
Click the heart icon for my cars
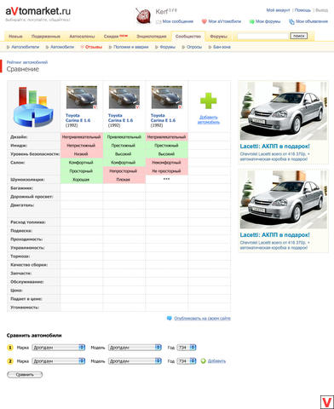[204, 21]
